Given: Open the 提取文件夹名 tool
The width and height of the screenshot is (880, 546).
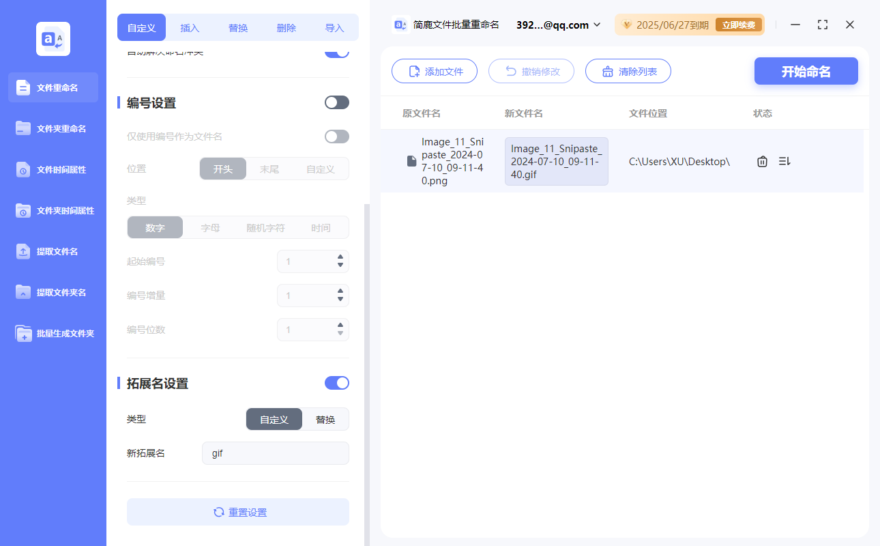Looking at the screenshot, I should (53, 292).
